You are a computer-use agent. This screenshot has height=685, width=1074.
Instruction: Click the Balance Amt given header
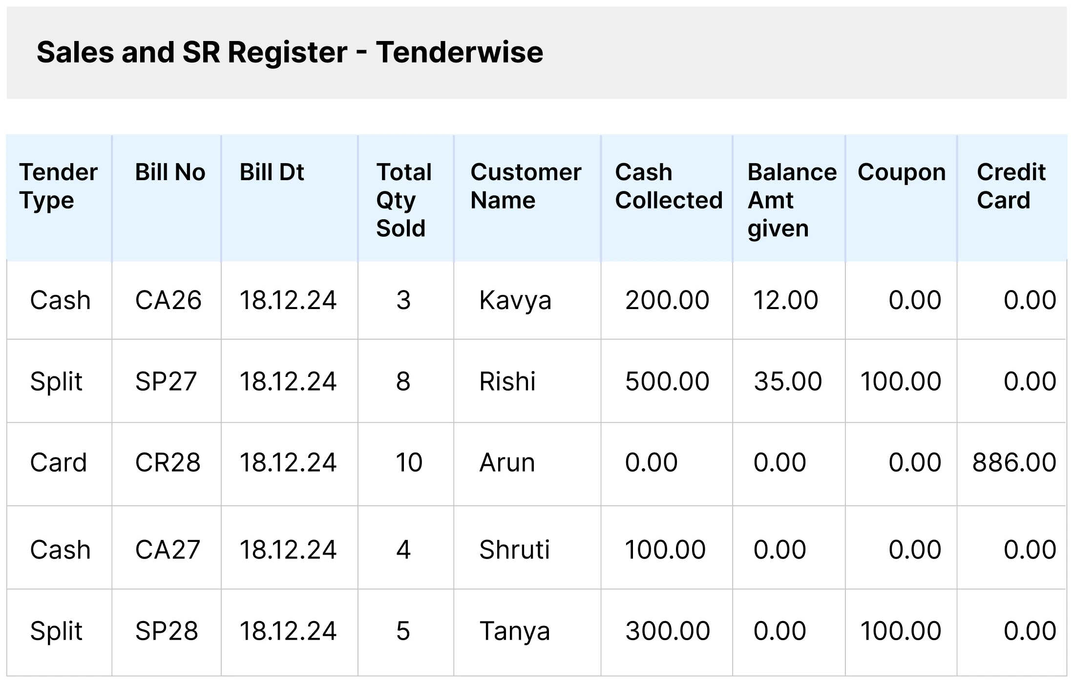[791, 200]
